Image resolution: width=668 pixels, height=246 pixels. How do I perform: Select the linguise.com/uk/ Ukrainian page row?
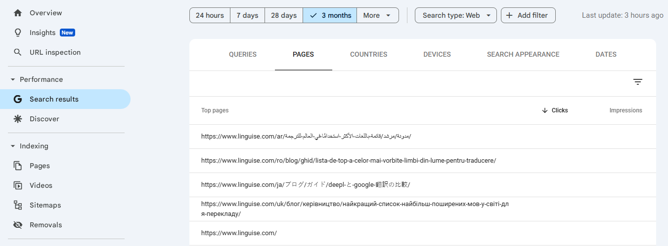tap(423, 209)
